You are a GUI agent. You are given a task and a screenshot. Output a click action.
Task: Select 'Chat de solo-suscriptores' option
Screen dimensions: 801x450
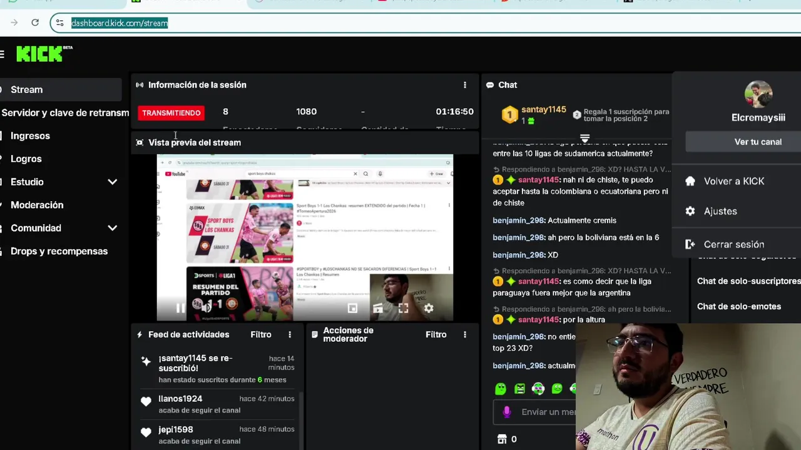pos(749,281)
